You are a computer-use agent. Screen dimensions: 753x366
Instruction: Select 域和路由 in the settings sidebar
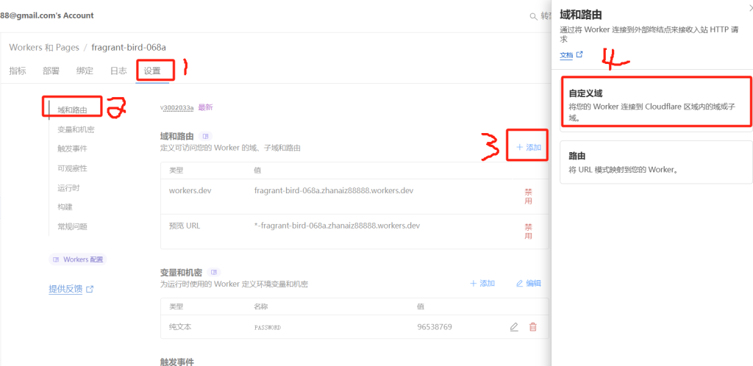(72, 110)
